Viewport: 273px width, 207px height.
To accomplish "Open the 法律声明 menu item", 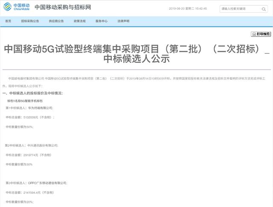I will (x=123, y=21).
